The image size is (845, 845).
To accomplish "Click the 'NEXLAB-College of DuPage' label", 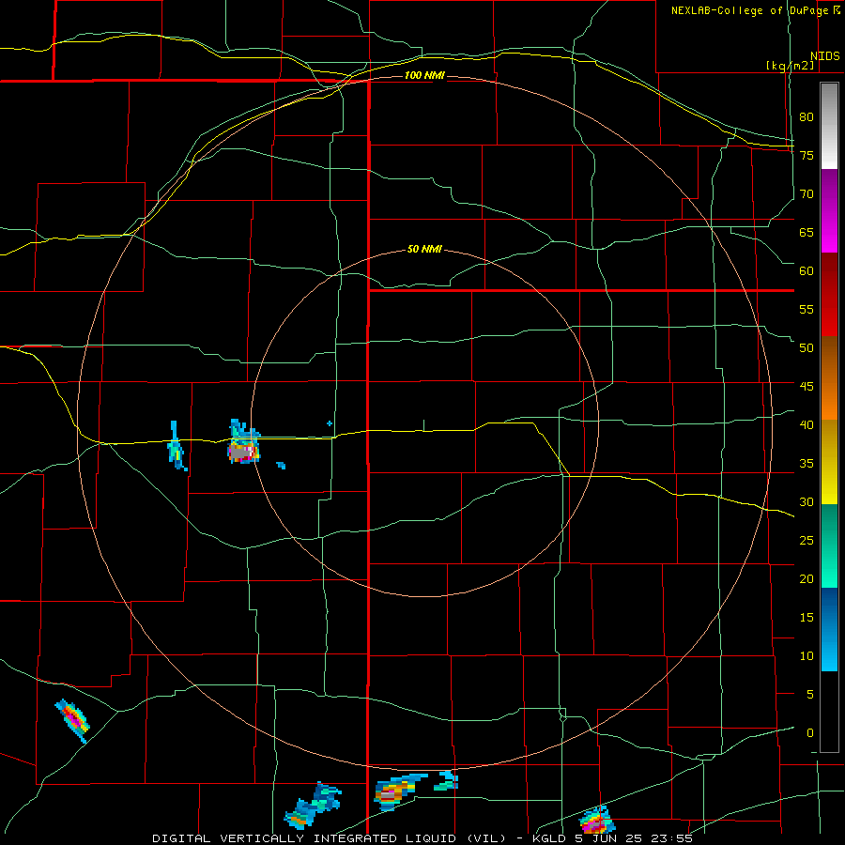I will (x=751, y=10).
